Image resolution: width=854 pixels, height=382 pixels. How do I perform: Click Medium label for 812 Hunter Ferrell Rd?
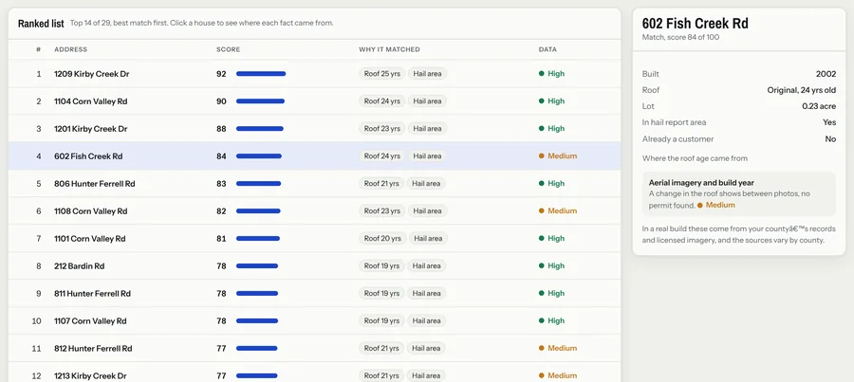(558, 348)
